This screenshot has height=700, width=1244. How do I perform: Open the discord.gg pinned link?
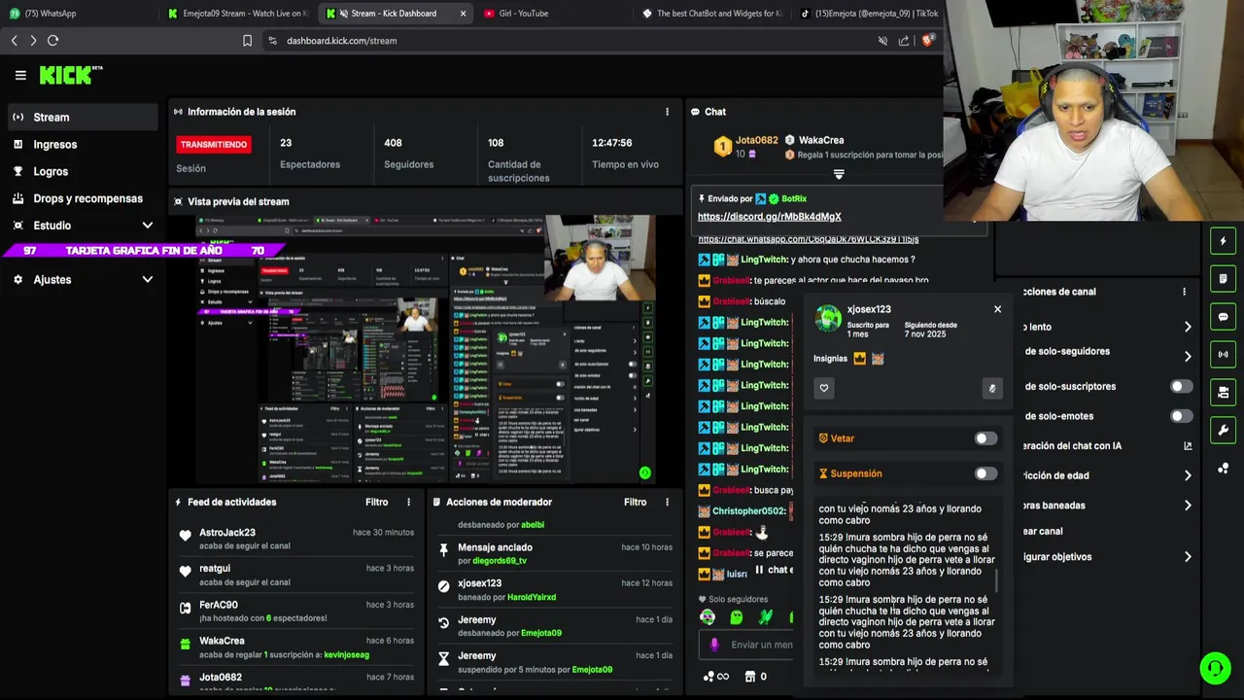click(769, 217)
